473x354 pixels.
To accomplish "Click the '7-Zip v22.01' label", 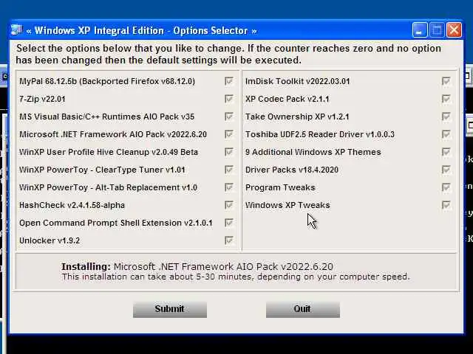I will click(42, 99).
